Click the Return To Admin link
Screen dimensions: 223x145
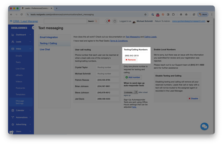[x=162, y=21]
